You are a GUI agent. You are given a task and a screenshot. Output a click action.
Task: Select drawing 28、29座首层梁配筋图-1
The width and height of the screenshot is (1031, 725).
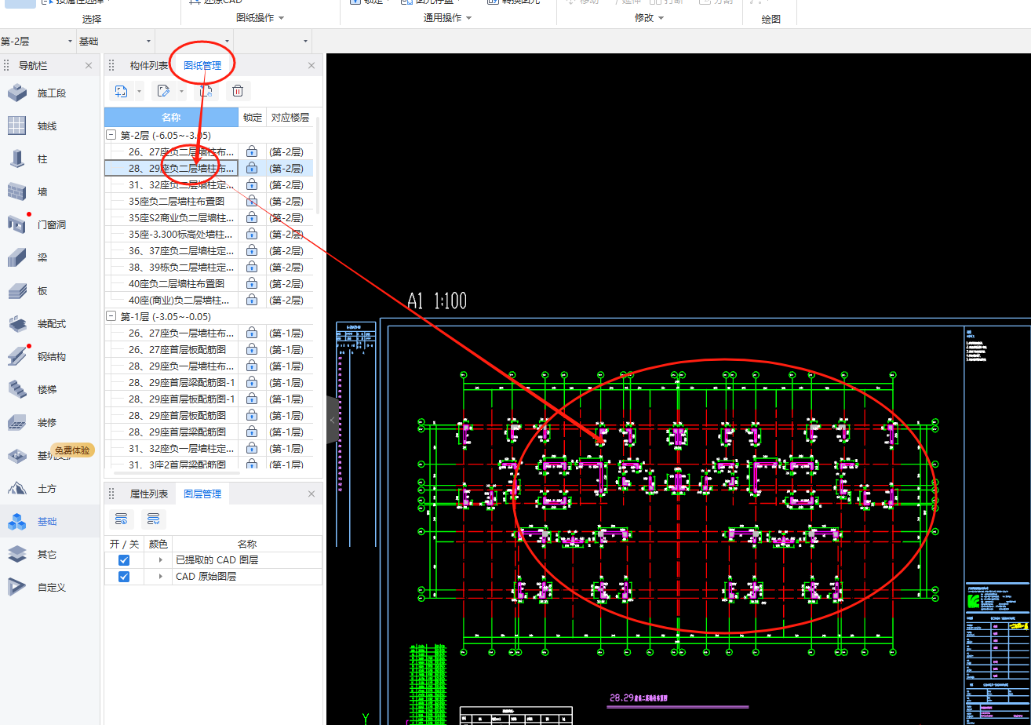point(182,382)
